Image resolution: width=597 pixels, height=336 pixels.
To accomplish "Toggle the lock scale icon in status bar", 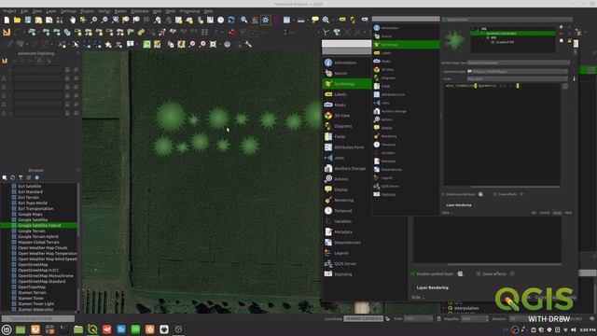I will (x=439, y=318).
